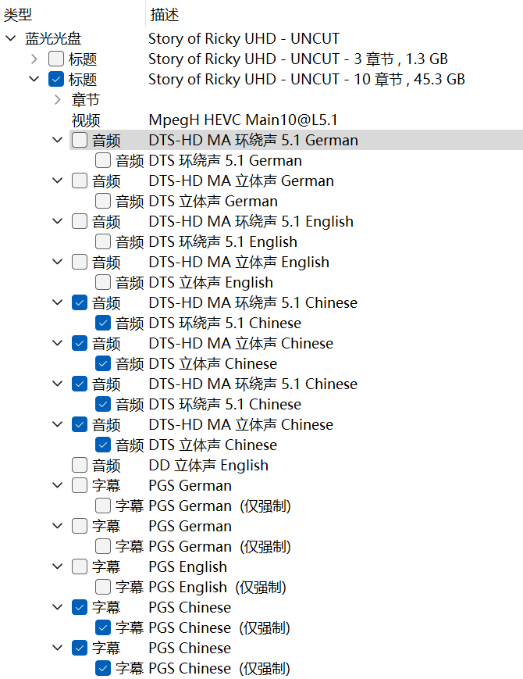This screenshot has width=523, height=679.
Task: Collapse the PGS English subtitle node
Action: (58, 566)
